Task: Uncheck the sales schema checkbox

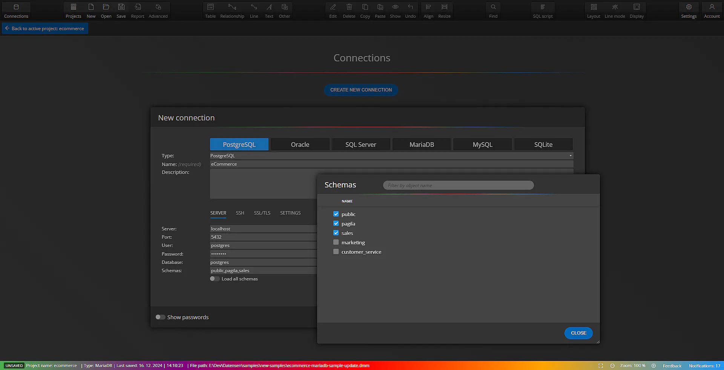Action: pyautogui.click(x=336, y=233)
